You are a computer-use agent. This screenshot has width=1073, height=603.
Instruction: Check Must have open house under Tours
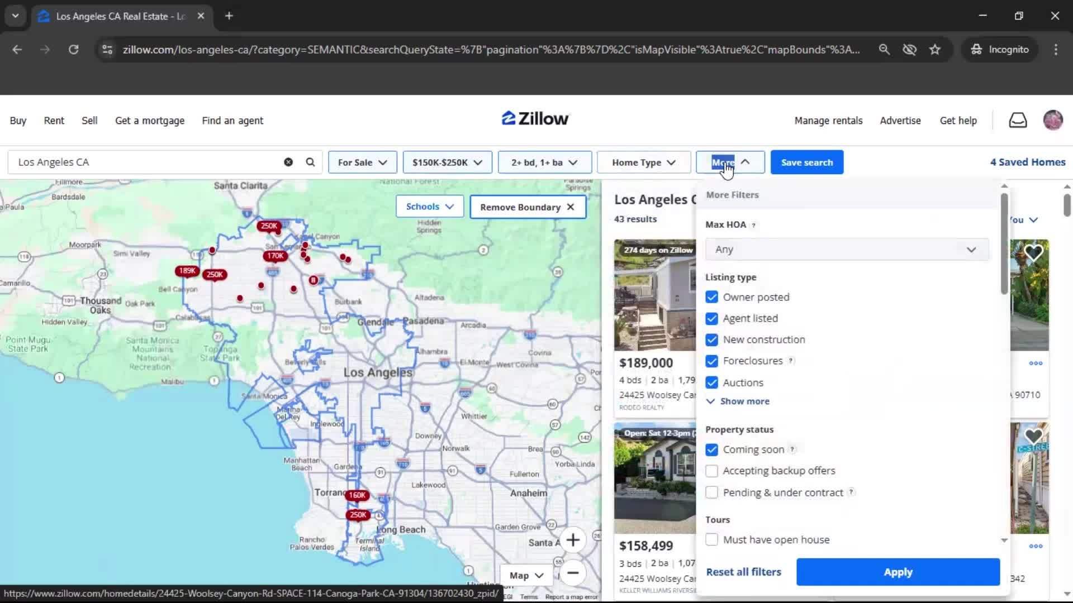(711, 539)
